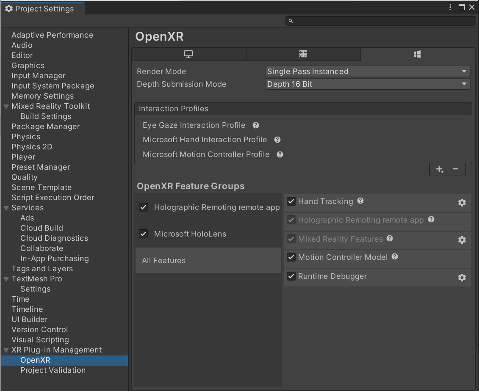The width and height of the screenshot is (479, 391).
Task: Click help icon beside Microsoft Hand Interaction Profile
Action: pyautogui.click(x=277, y=140)
